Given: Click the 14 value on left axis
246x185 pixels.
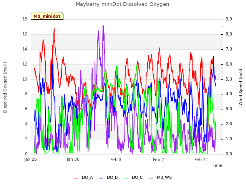Looking at the screenshot, I should tap(25, 49).
